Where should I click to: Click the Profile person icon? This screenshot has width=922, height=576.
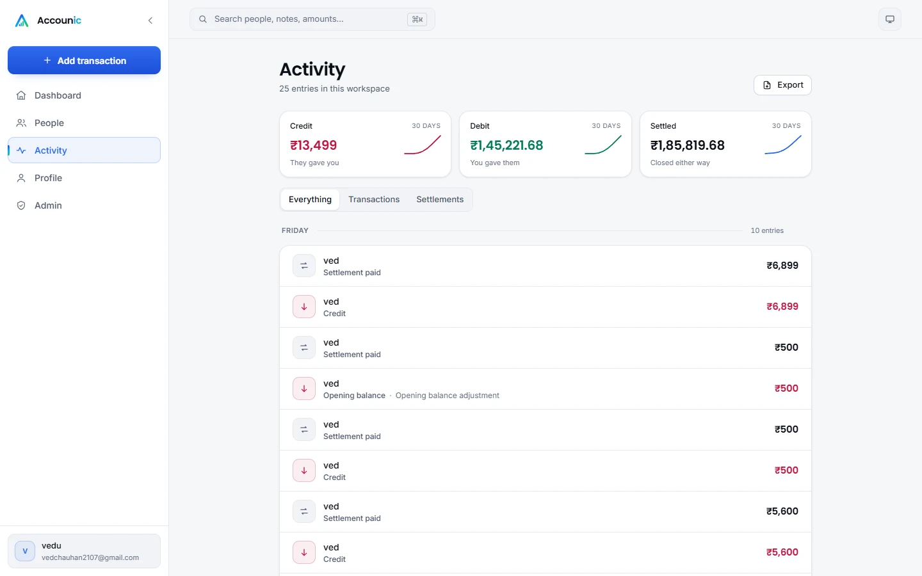(x=21, y=178)
